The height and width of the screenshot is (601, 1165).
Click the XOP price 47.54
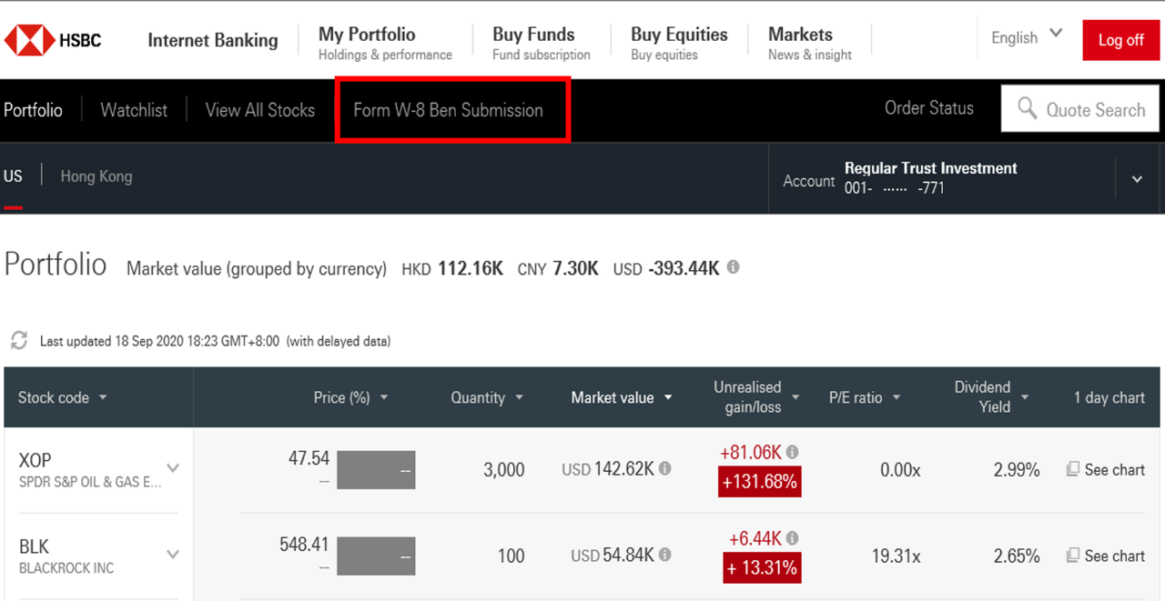tap(309, 458)
